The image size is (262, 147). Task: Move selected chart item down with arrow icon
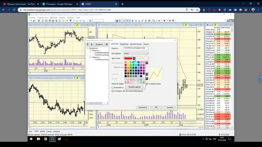(x=92, y=45)
